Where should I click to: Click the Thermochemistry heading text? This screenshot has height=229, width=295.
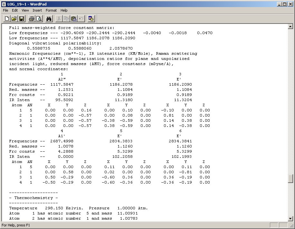click(x=33, y=198)
